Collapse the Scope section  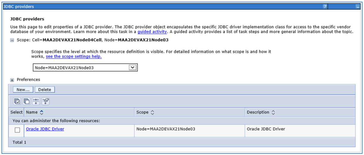click(x=12, y=40)
